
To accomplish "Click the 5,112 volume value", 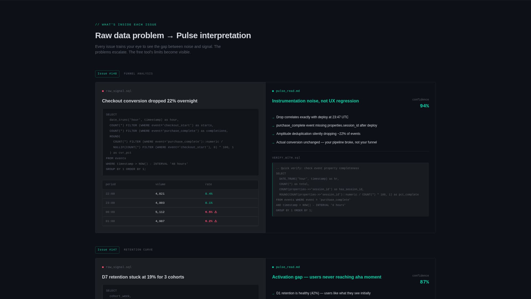I will click(160, 212).
